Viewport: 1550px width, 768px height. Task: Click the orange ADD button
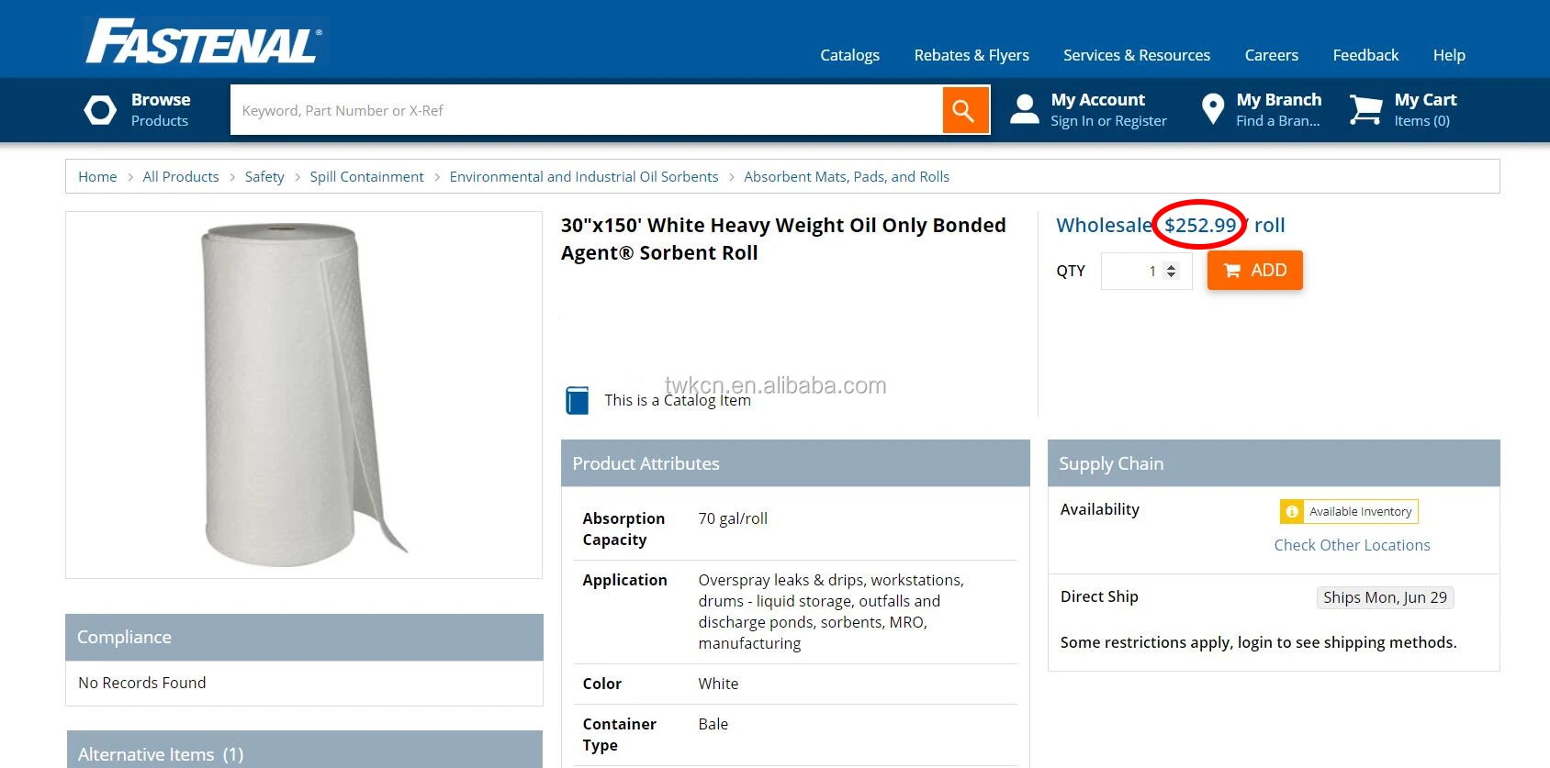click(1254, 271)
